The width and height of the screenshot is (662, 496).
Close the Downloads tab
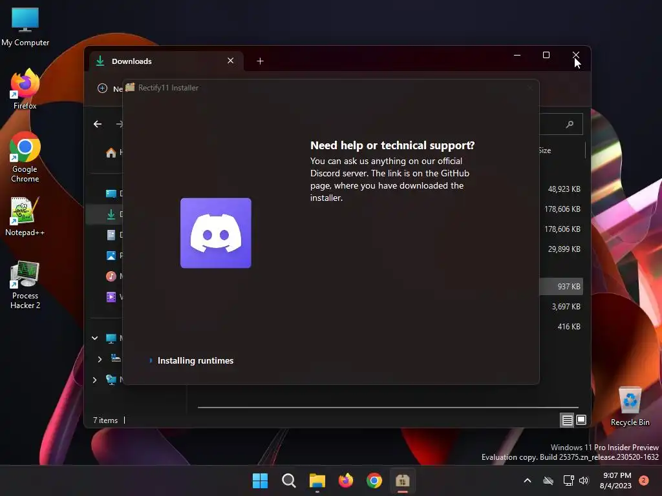click(x=231, y=61)
